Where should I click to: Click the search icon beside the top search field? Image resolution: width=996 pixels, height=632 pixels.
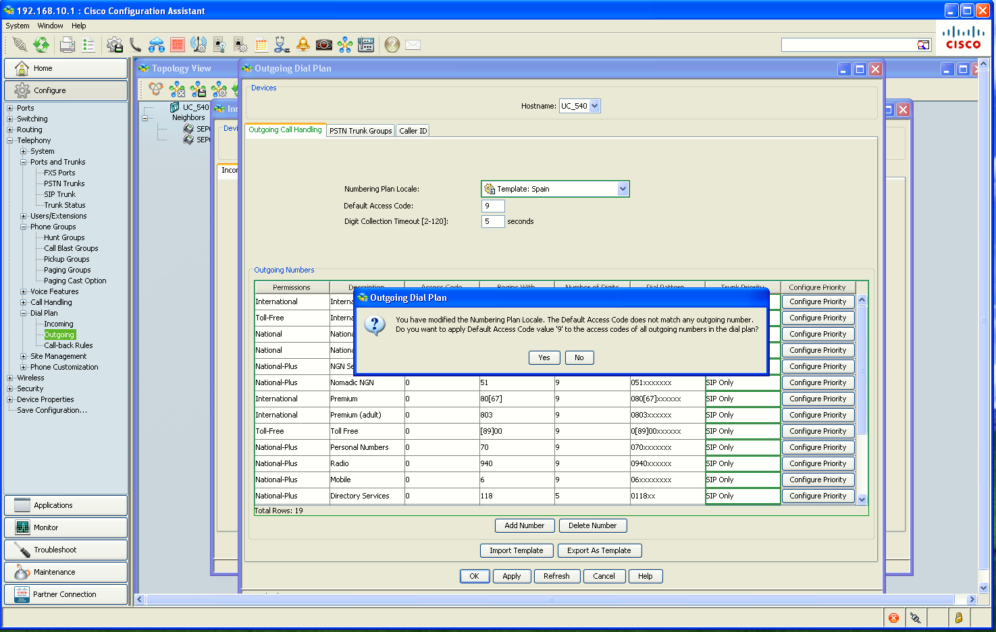[x=923, y=45]
